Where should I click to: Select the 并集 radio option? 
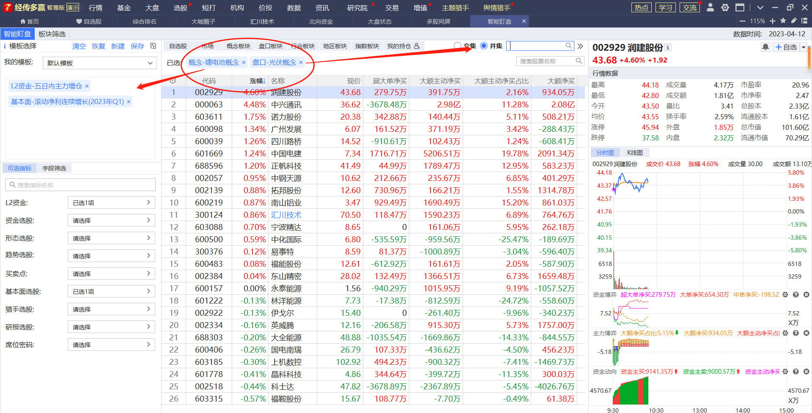pyautogui.click(x=484, y=46)
